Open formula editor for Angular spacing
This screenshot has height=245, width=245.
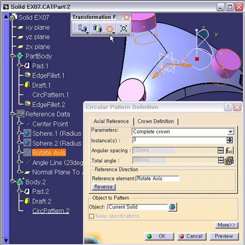(x=229, y=151)
